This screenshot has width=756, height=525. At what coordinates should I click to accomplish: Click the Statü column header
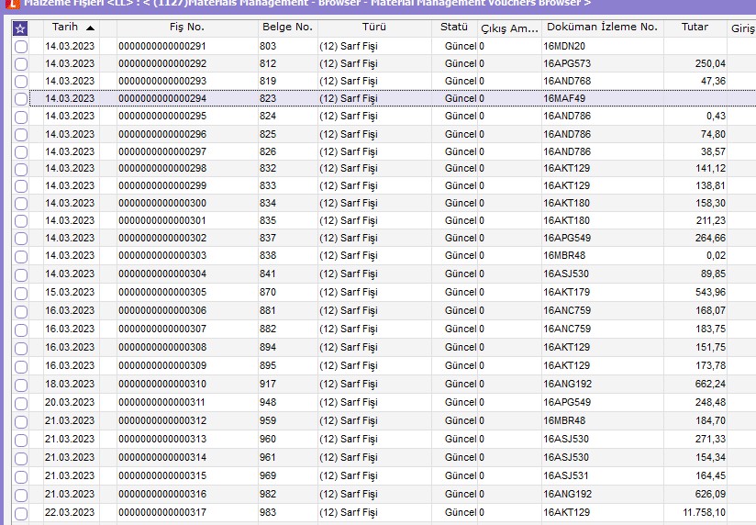click(454, 28)
